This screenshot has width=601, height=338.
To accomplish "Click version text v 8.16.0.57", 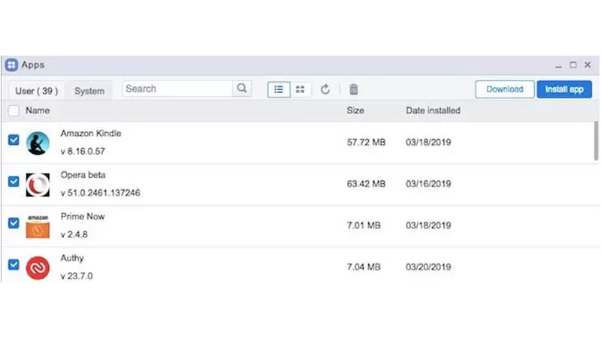I will 83,152.
